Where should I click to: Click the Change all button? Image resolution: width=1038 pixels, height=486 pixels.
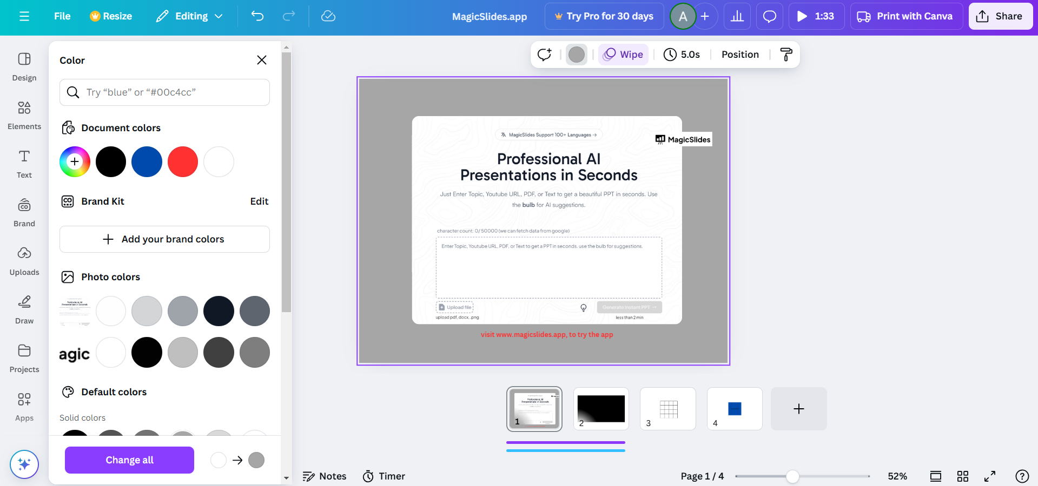129,460
